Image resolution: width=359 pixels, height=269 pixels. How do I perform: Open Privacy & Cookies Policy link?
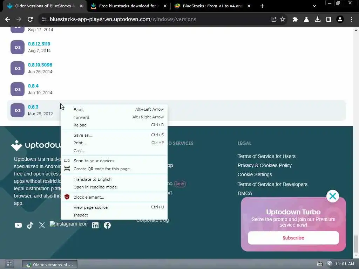pos(265,165)
